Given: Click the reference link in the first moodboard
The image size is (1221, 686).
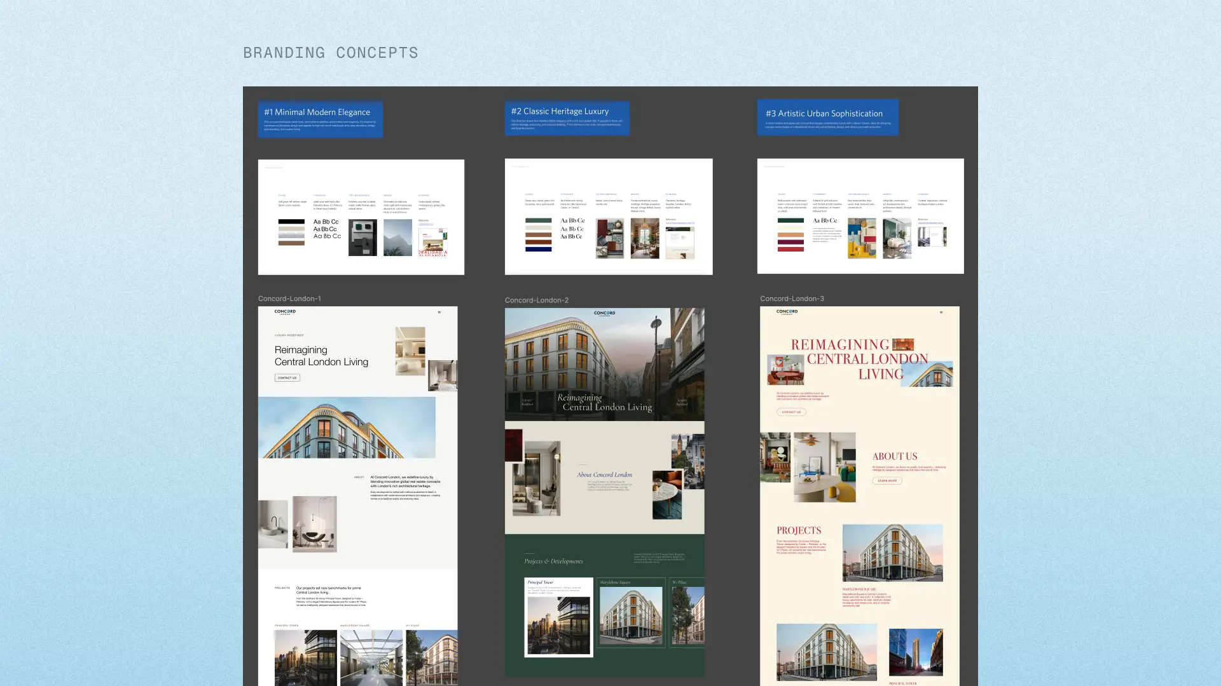Looking at the screenshot, I should coord(425,224).
